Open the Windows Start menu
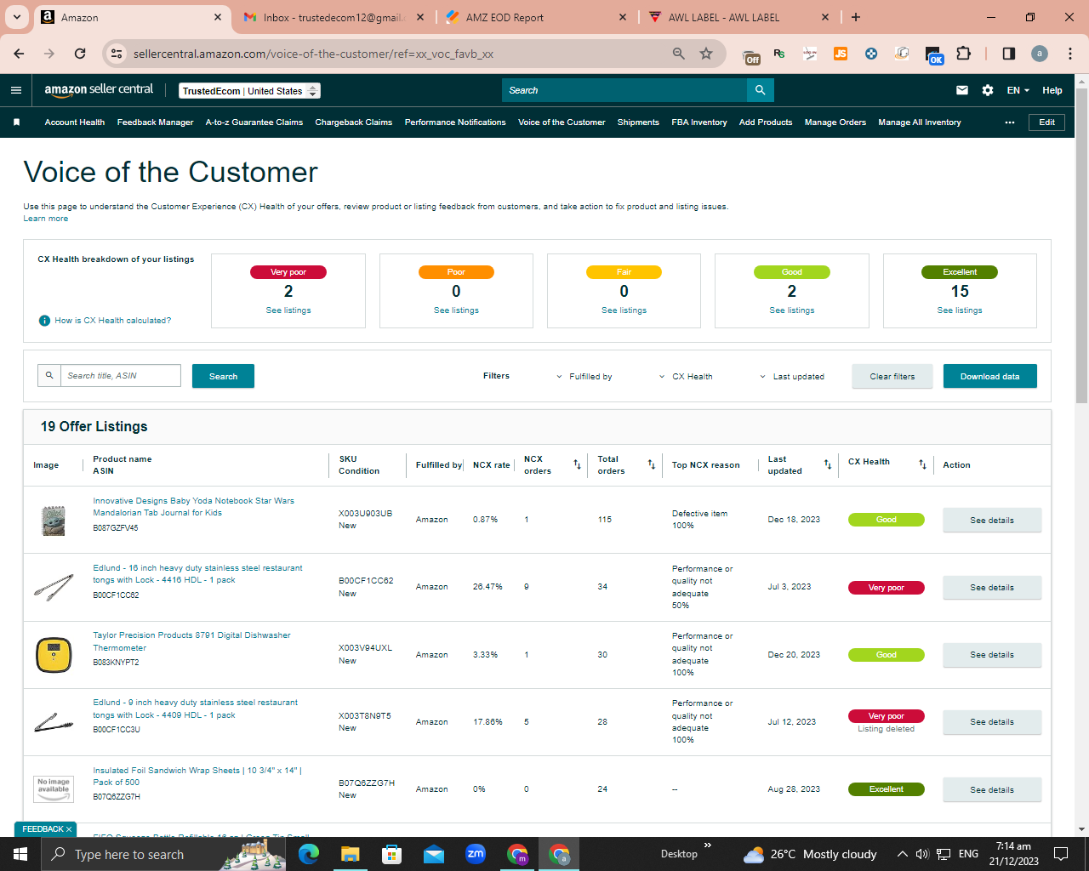Viewport: 1089px width, 871px height. (x=20, y=854)
